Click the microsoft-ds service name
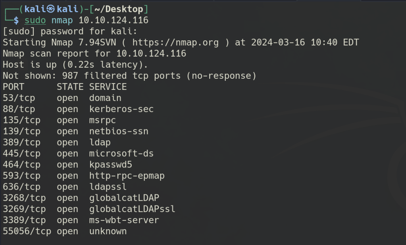Screen dimensions: 406x245 121,153
